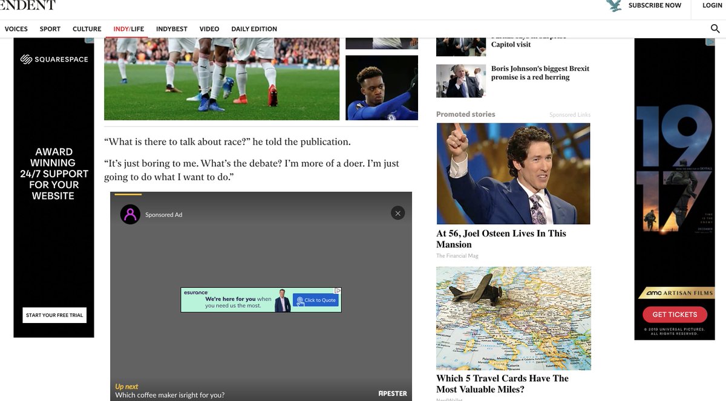Click the football players' legs main image
This screenshot has width=726, height=401.
[222, 79]
